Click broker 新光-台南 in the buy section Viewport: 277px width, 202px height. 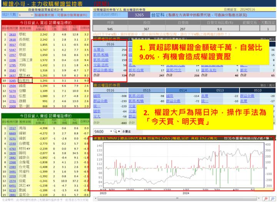(136, 70)
